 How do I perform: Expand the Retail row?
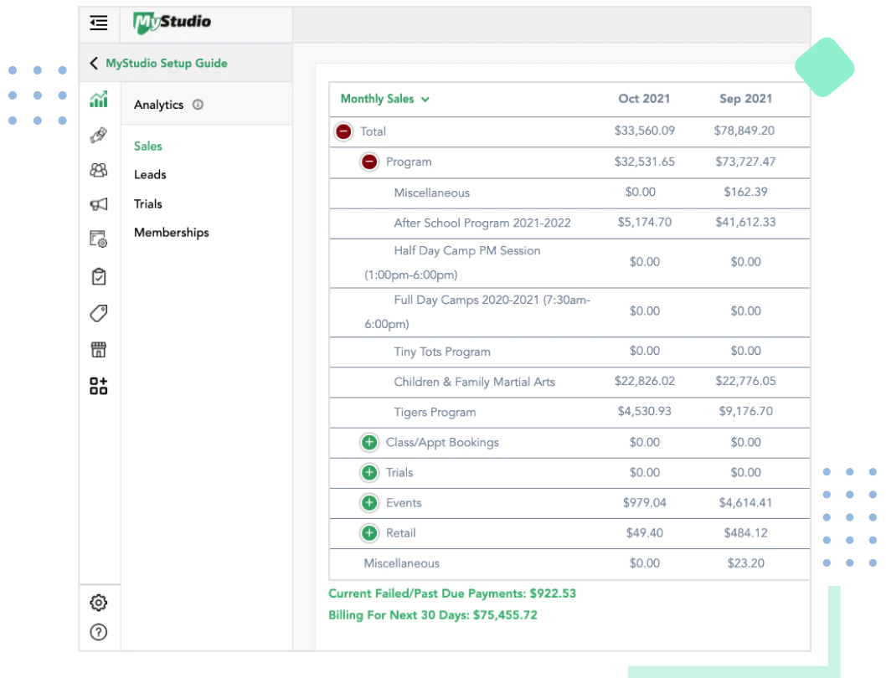pos(369,533)
